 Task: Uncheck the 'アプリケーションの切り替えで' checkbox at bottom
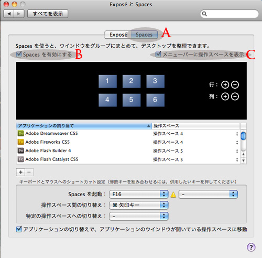coord(19,229)
